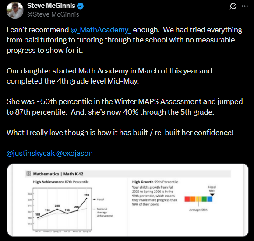Click the orange growth scale swatch
Viewport: 254px width, 241px height.
[x=193, y=199]
